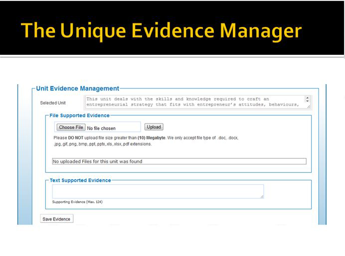Click the 'Supporting Evidence (Max. 124)' caption
Image resolution: width=345 pixels, height=256 pixels.
click(77, 202)
